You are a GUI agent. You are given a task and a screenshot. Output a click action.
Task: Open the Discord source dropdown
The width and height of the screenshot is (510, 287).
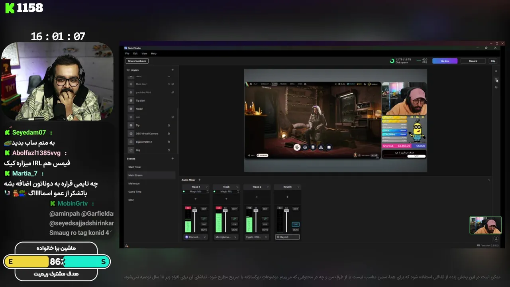tap(196, 237)
